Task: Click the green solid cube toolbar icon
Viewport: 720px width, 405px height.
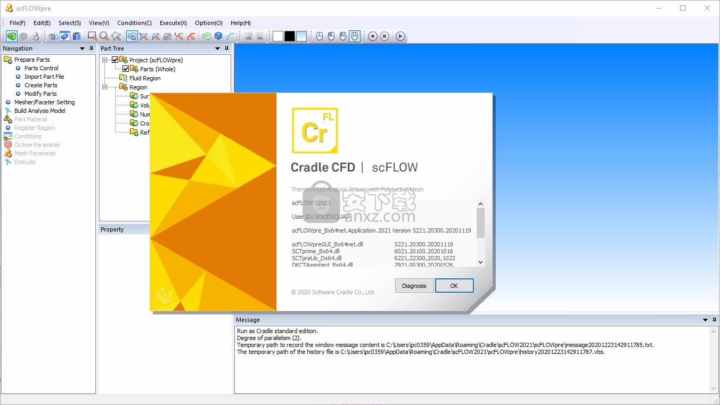Action: [12, 36]
